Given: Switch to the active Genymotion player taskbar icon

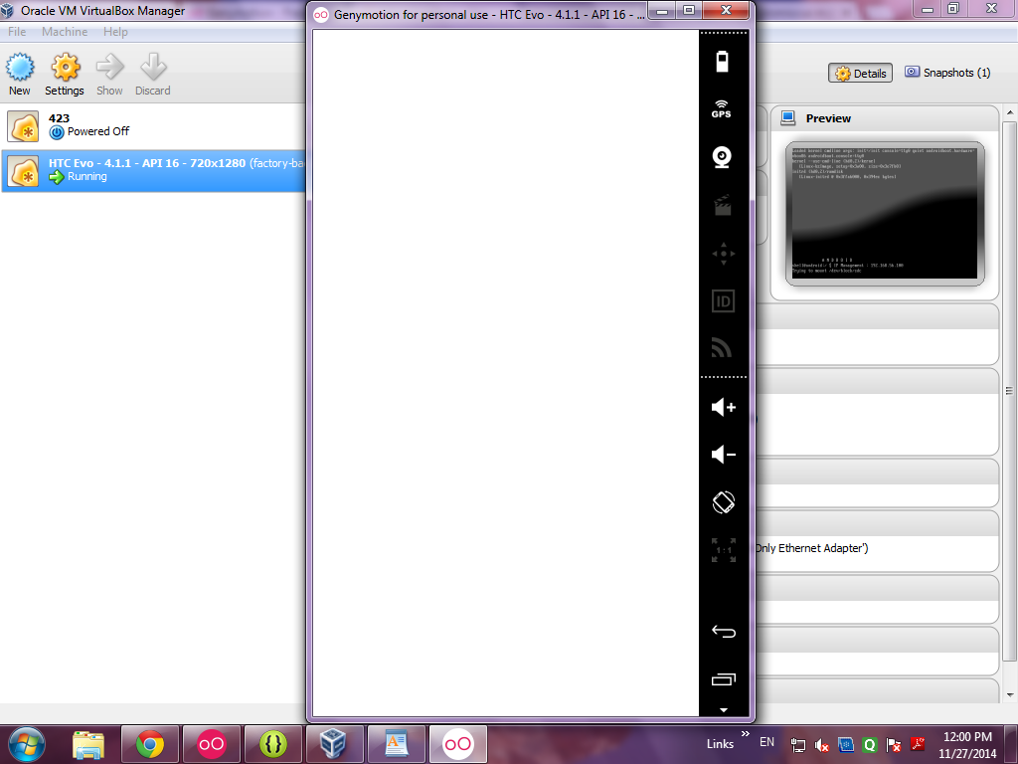Looking at the screenshot, I should 457,744.
